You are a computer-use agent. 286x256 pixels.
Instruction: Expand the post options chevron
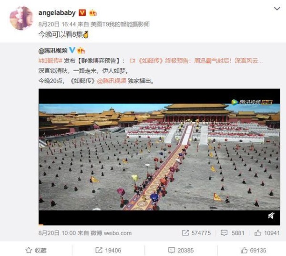click(277, 9)
